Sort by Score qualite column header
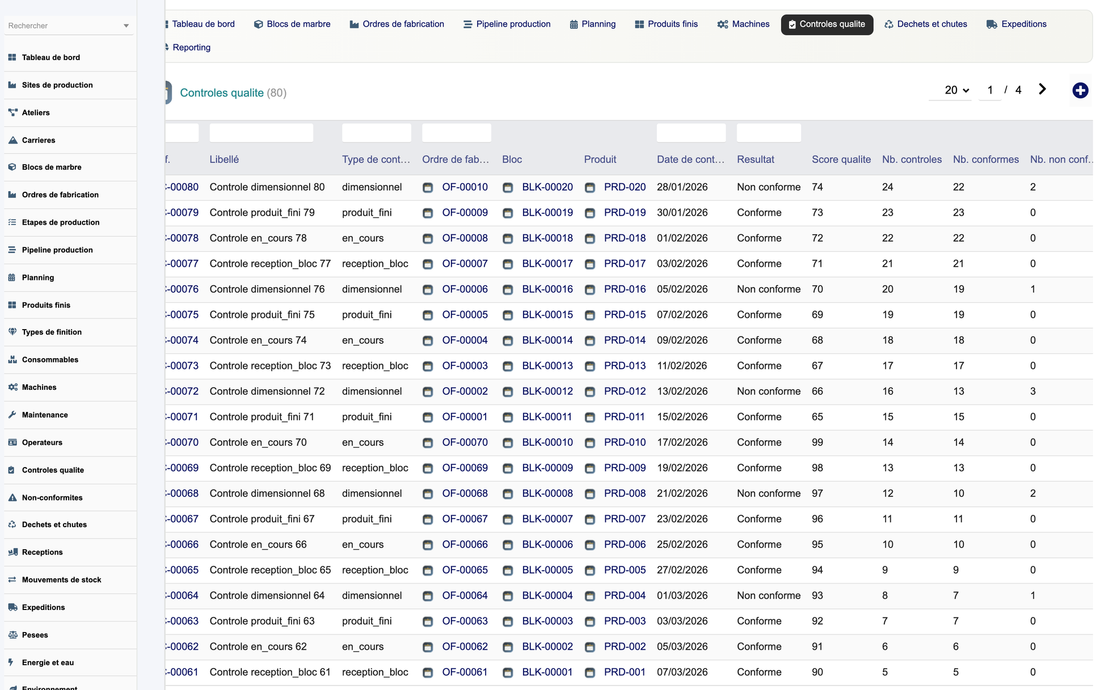Screen dimensions: 1104x690 pos(841,159)
